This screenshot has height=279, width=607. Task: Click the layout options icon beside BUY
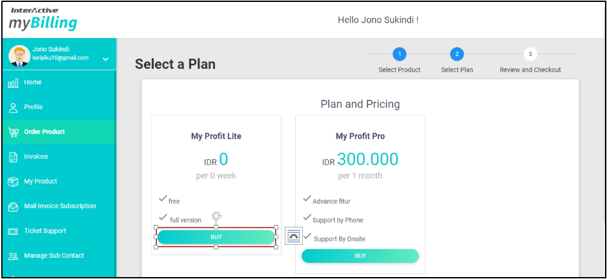pyautogui.click(x=294, y=236)
